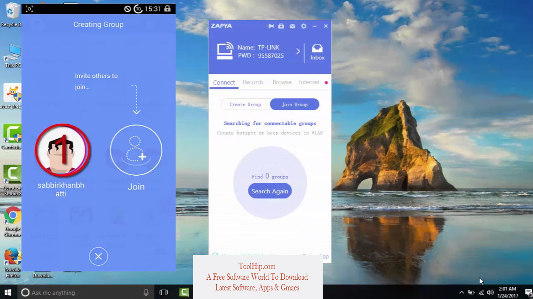
Task: Open the Camtasia desktop shortcut
Action: (x=12, y=137)
